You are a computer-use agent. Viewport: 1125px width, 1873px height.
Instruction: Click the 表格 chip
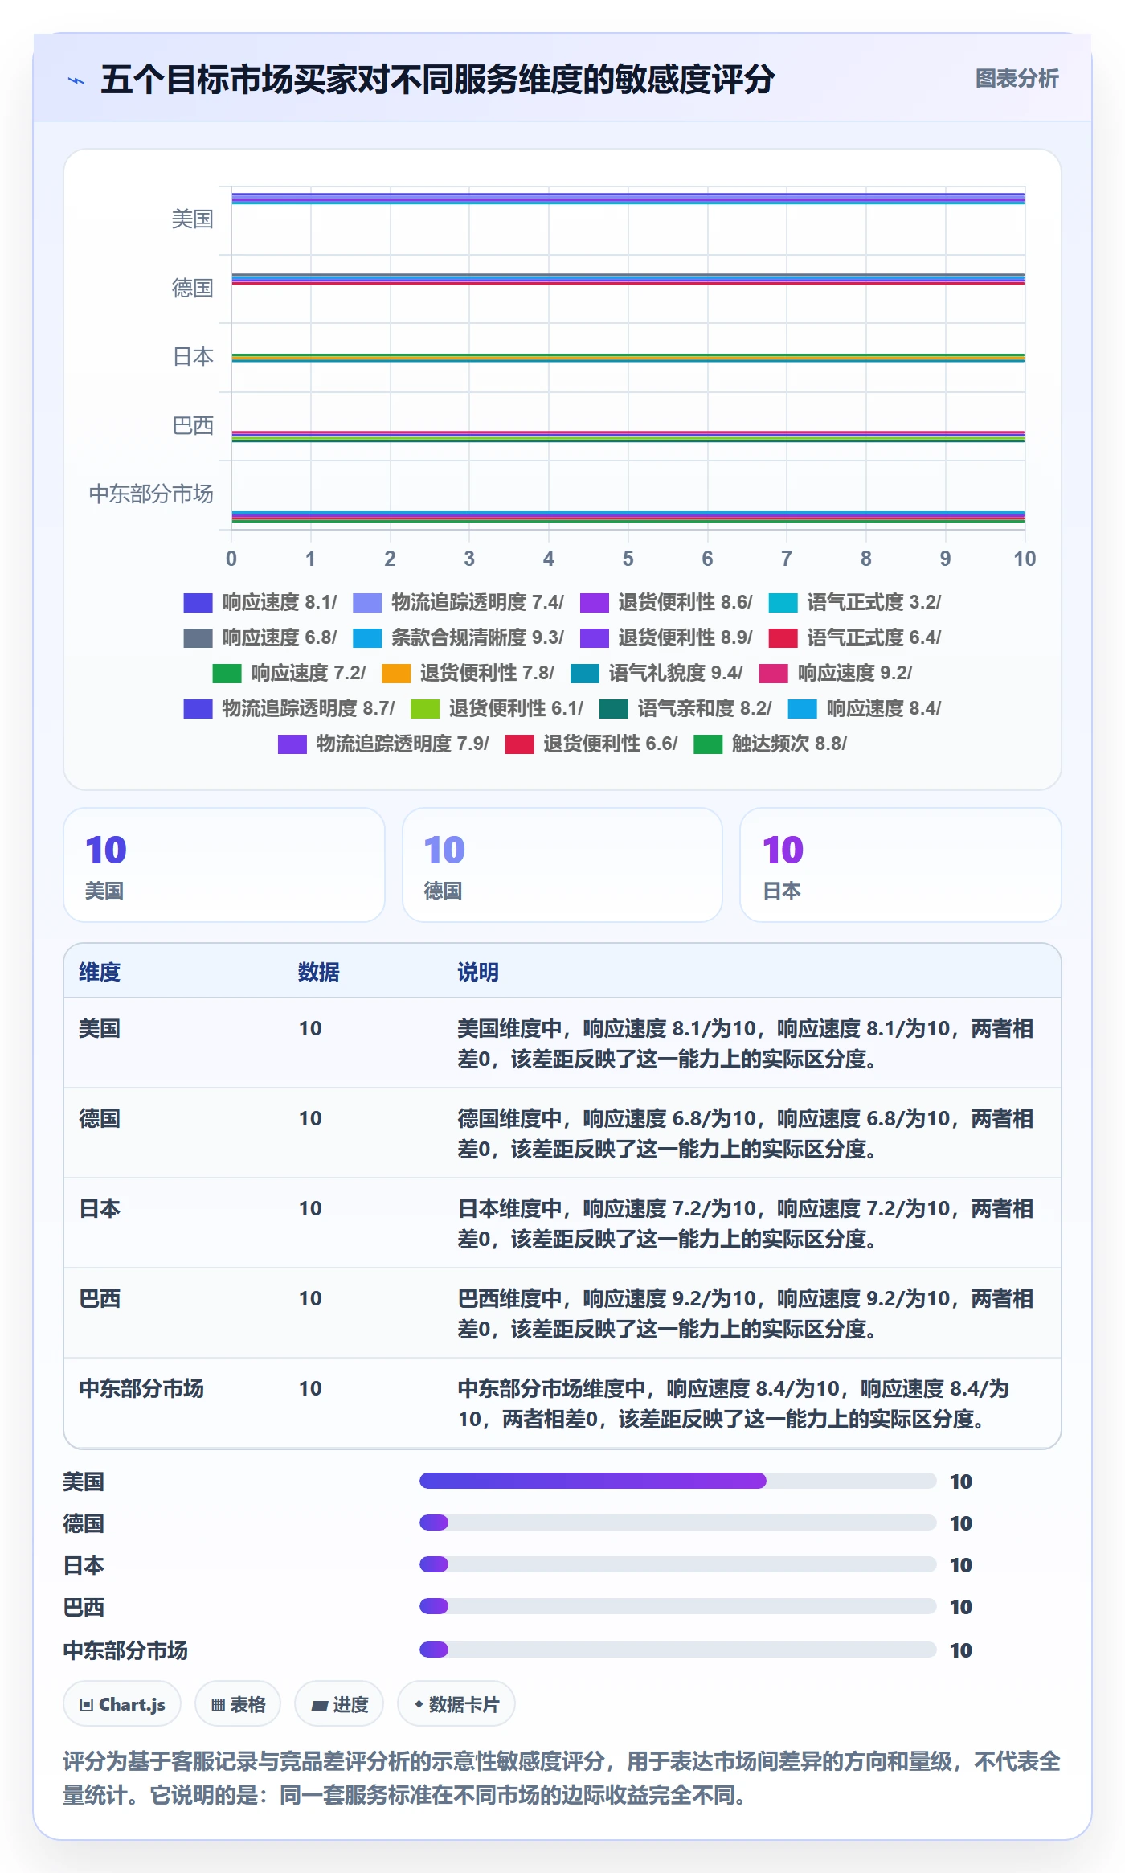click(x=238, y=1704)
